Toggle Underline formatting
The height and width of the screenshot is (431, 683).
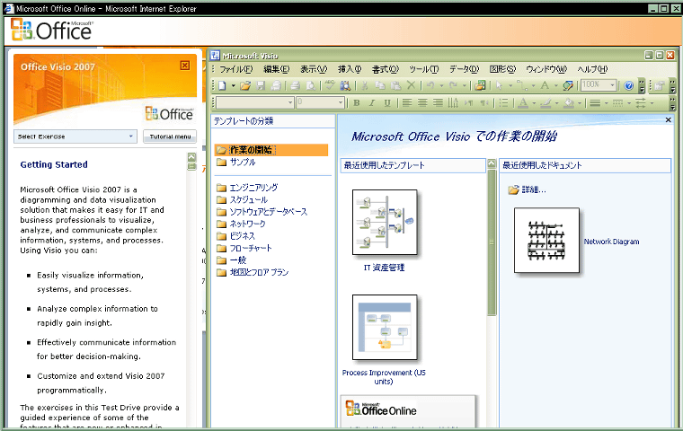pos(387,102)
